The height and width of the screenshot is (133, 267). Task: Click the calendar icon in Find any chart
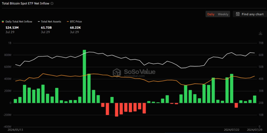238,14
